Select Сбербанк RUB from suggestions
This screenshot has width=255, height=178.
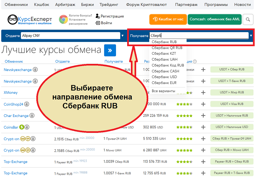point(164,42)
